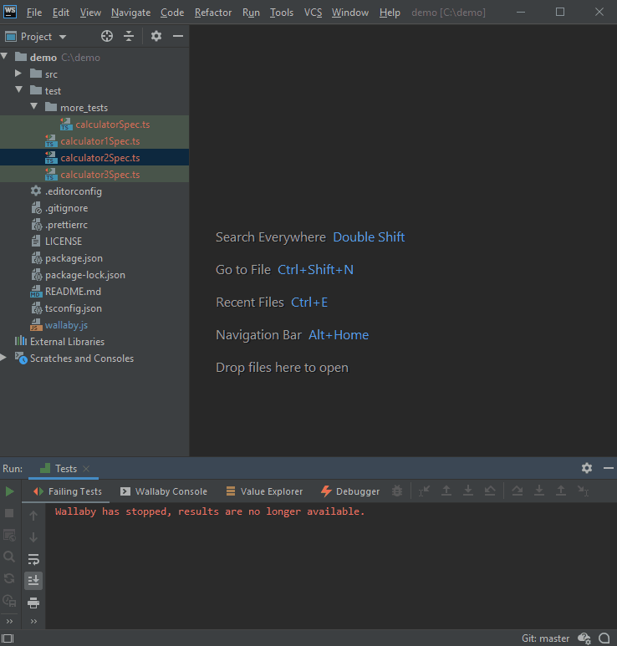
Task: Click the print icon in Run panel
Action: tap(33, 603)
